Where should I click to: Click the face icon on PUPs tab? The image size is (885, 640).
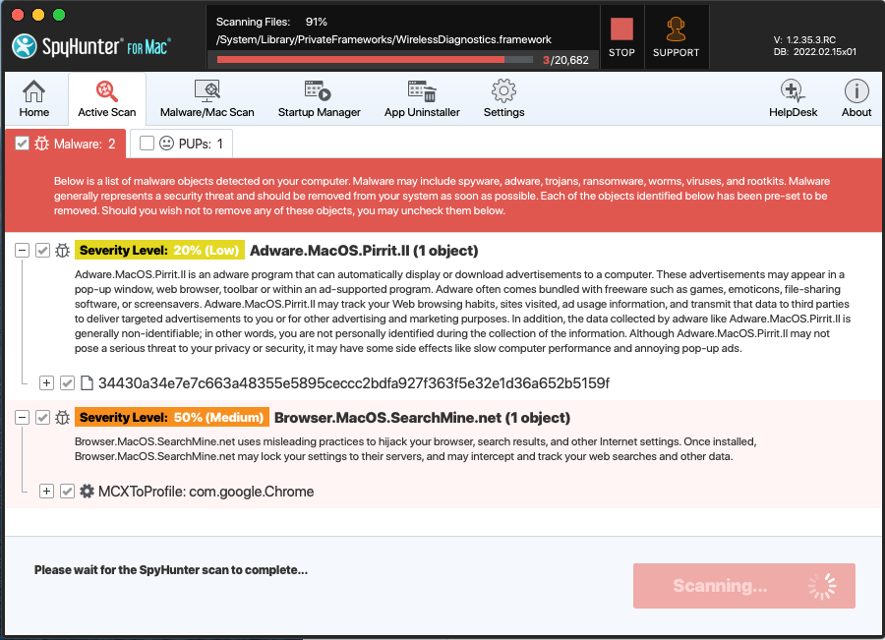pos(166,144)
